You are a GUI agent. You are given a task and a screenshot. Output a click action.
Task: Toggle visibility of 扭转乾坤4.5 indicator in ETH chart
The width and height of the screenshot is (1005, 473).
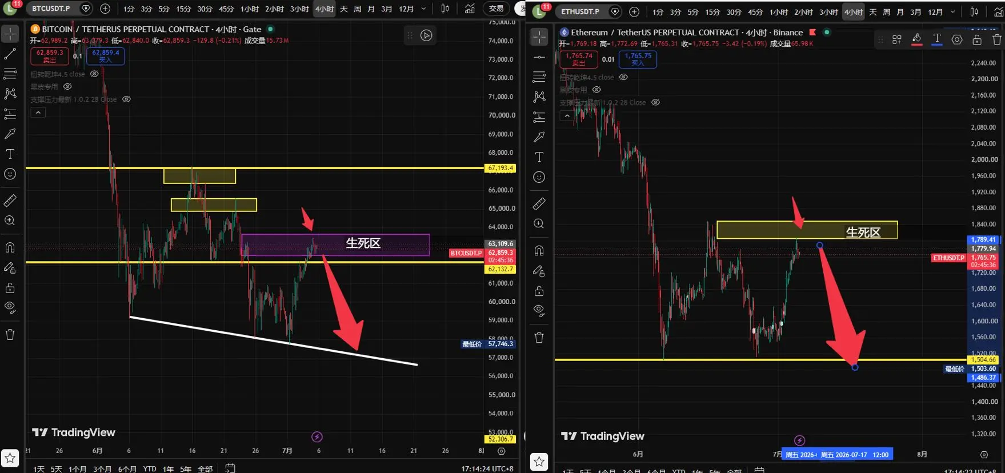(623, 77)
